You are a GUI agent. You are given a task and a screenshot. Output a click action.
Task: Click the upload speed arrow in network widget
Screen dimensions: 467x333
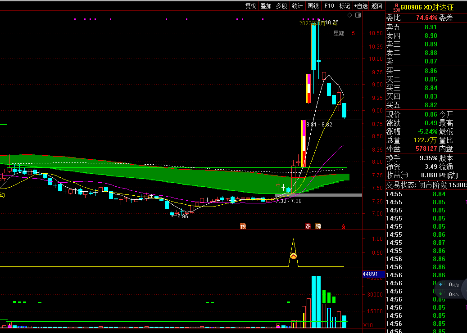(x=440, y=284)
